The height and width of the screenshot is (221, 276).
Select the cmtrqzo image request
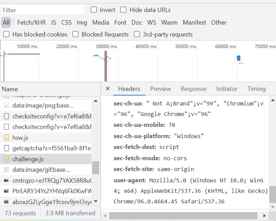click(x=46, y=180)
